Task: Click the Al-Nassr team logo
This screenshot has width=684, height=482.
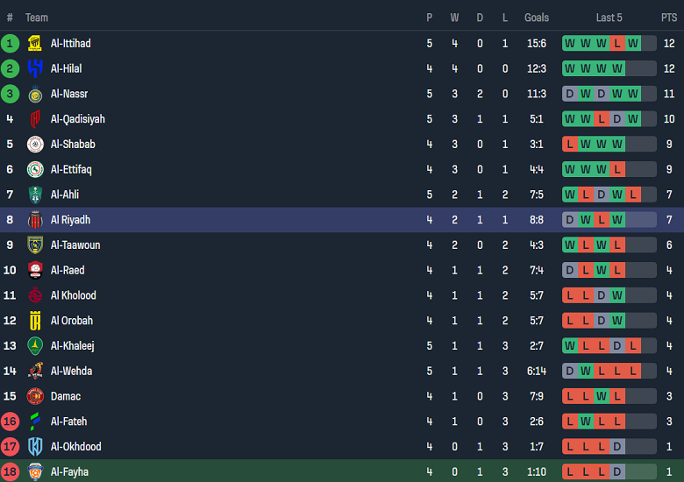Action: 35,94
